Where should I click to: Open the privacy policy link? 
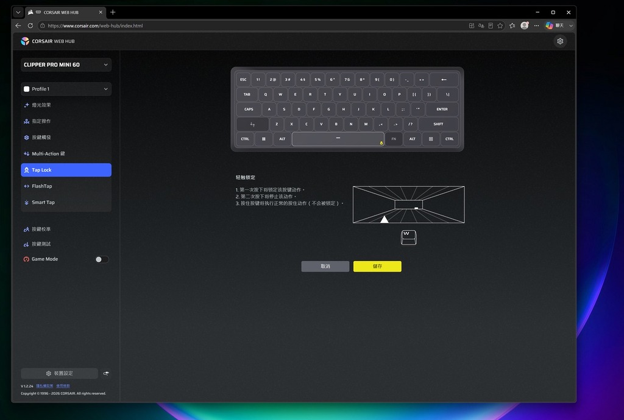pyautogui.click(x=44, y=386)
